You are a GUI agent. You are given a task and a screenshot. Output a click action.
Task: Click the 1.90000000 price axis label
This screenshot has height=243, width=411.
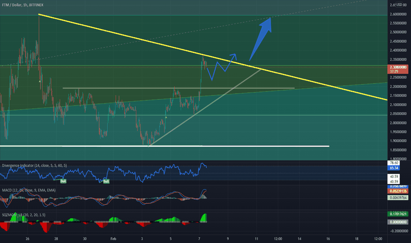click(x=398, y=141)
